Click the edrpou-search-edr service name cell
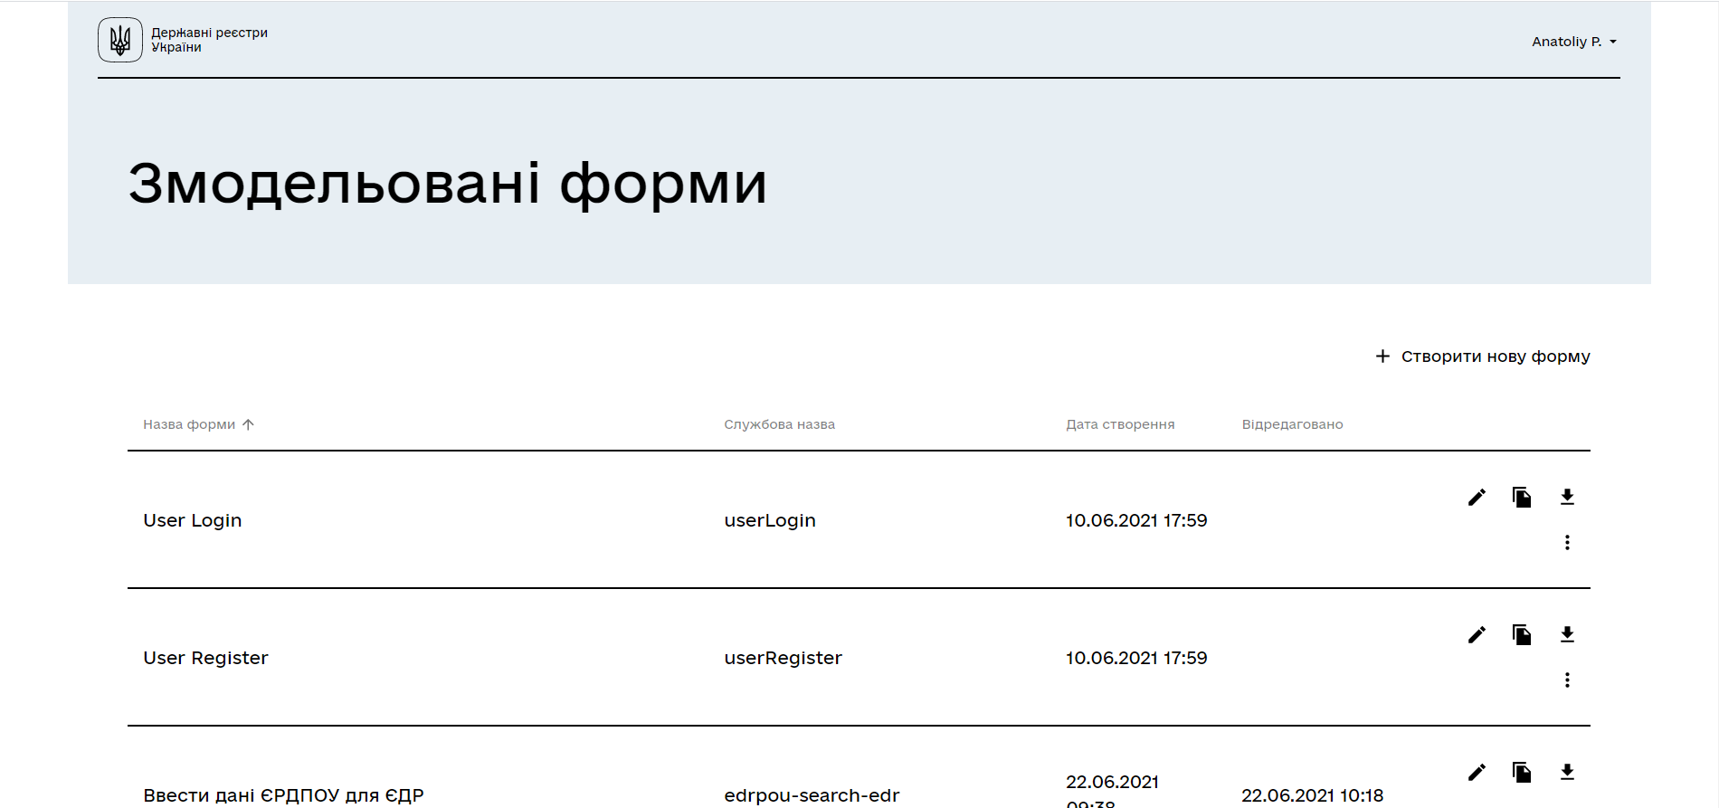Image resolution: width=1719 pixels, height=808 pixels. point(812,795)
